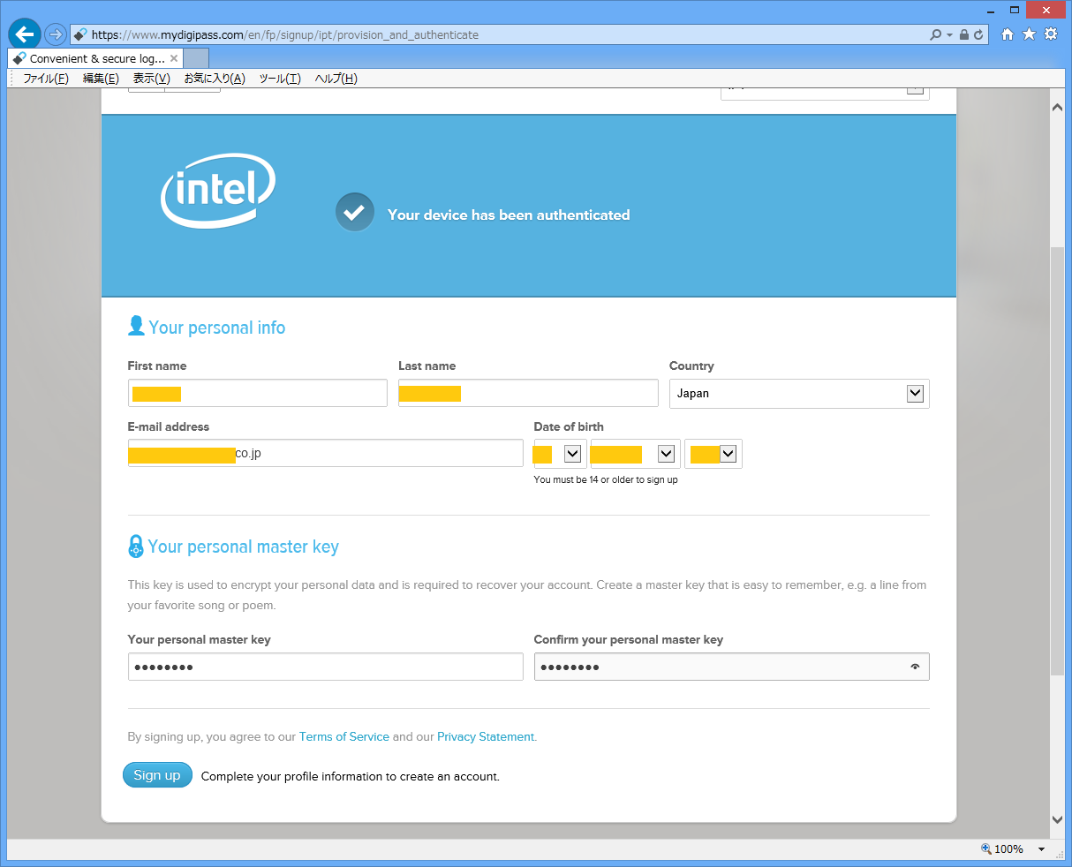Open the birth day dropdown
This screenshot has height=867, width=1072.
pos(560,454)
